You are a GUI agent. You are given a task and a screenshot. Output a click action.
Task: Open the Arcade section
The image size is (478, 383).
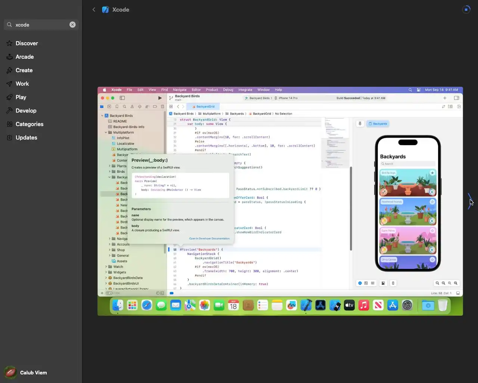(x=25, y=57)
